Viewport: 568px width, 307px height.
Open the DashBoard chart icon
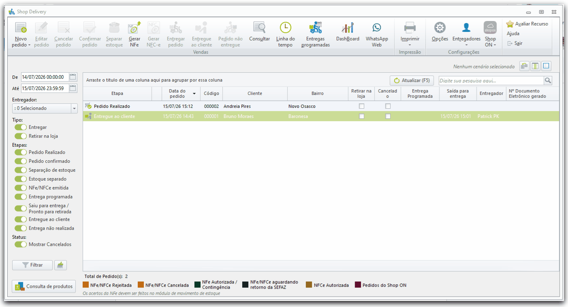point(348,27)
